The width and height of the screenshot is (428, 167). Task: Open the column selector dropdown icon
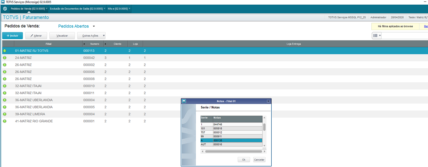[x=377, y=36]
